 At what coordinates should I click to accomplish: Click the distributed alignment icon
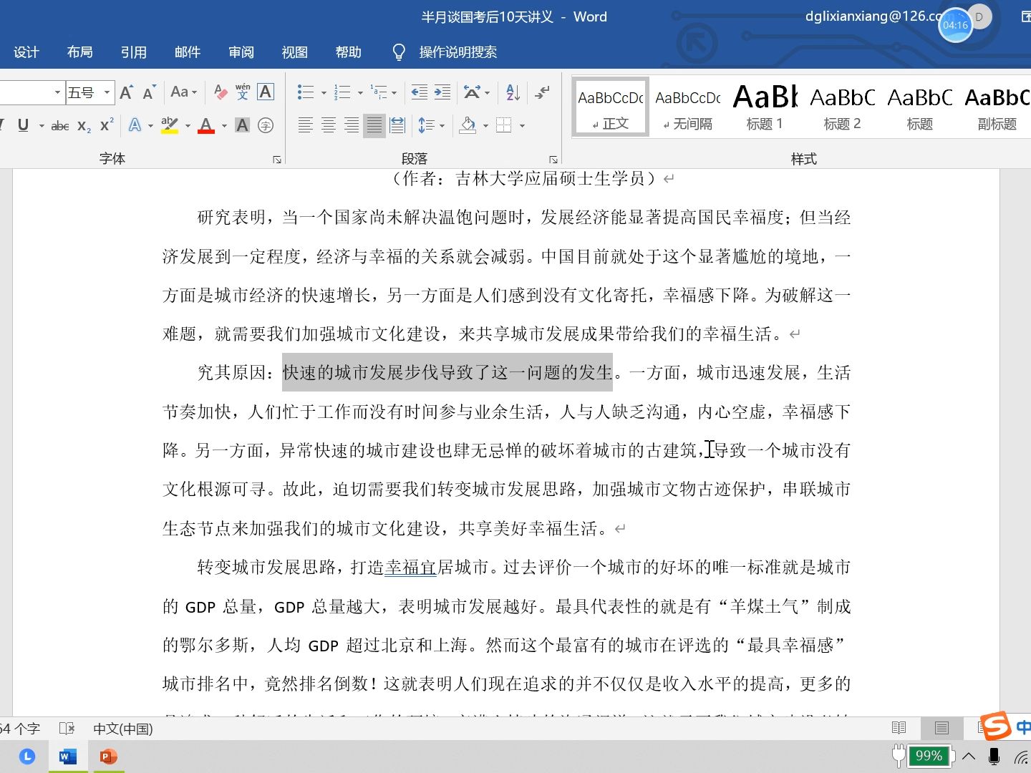point(397,126)
